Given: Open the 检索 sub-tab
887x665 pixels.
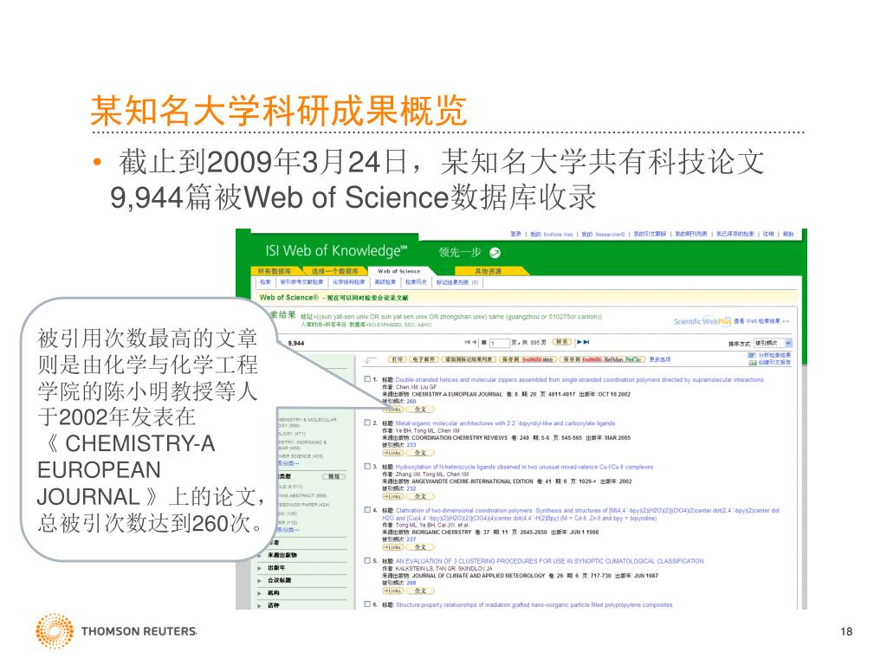Looking at the screenshot, I should click(265, 281).
